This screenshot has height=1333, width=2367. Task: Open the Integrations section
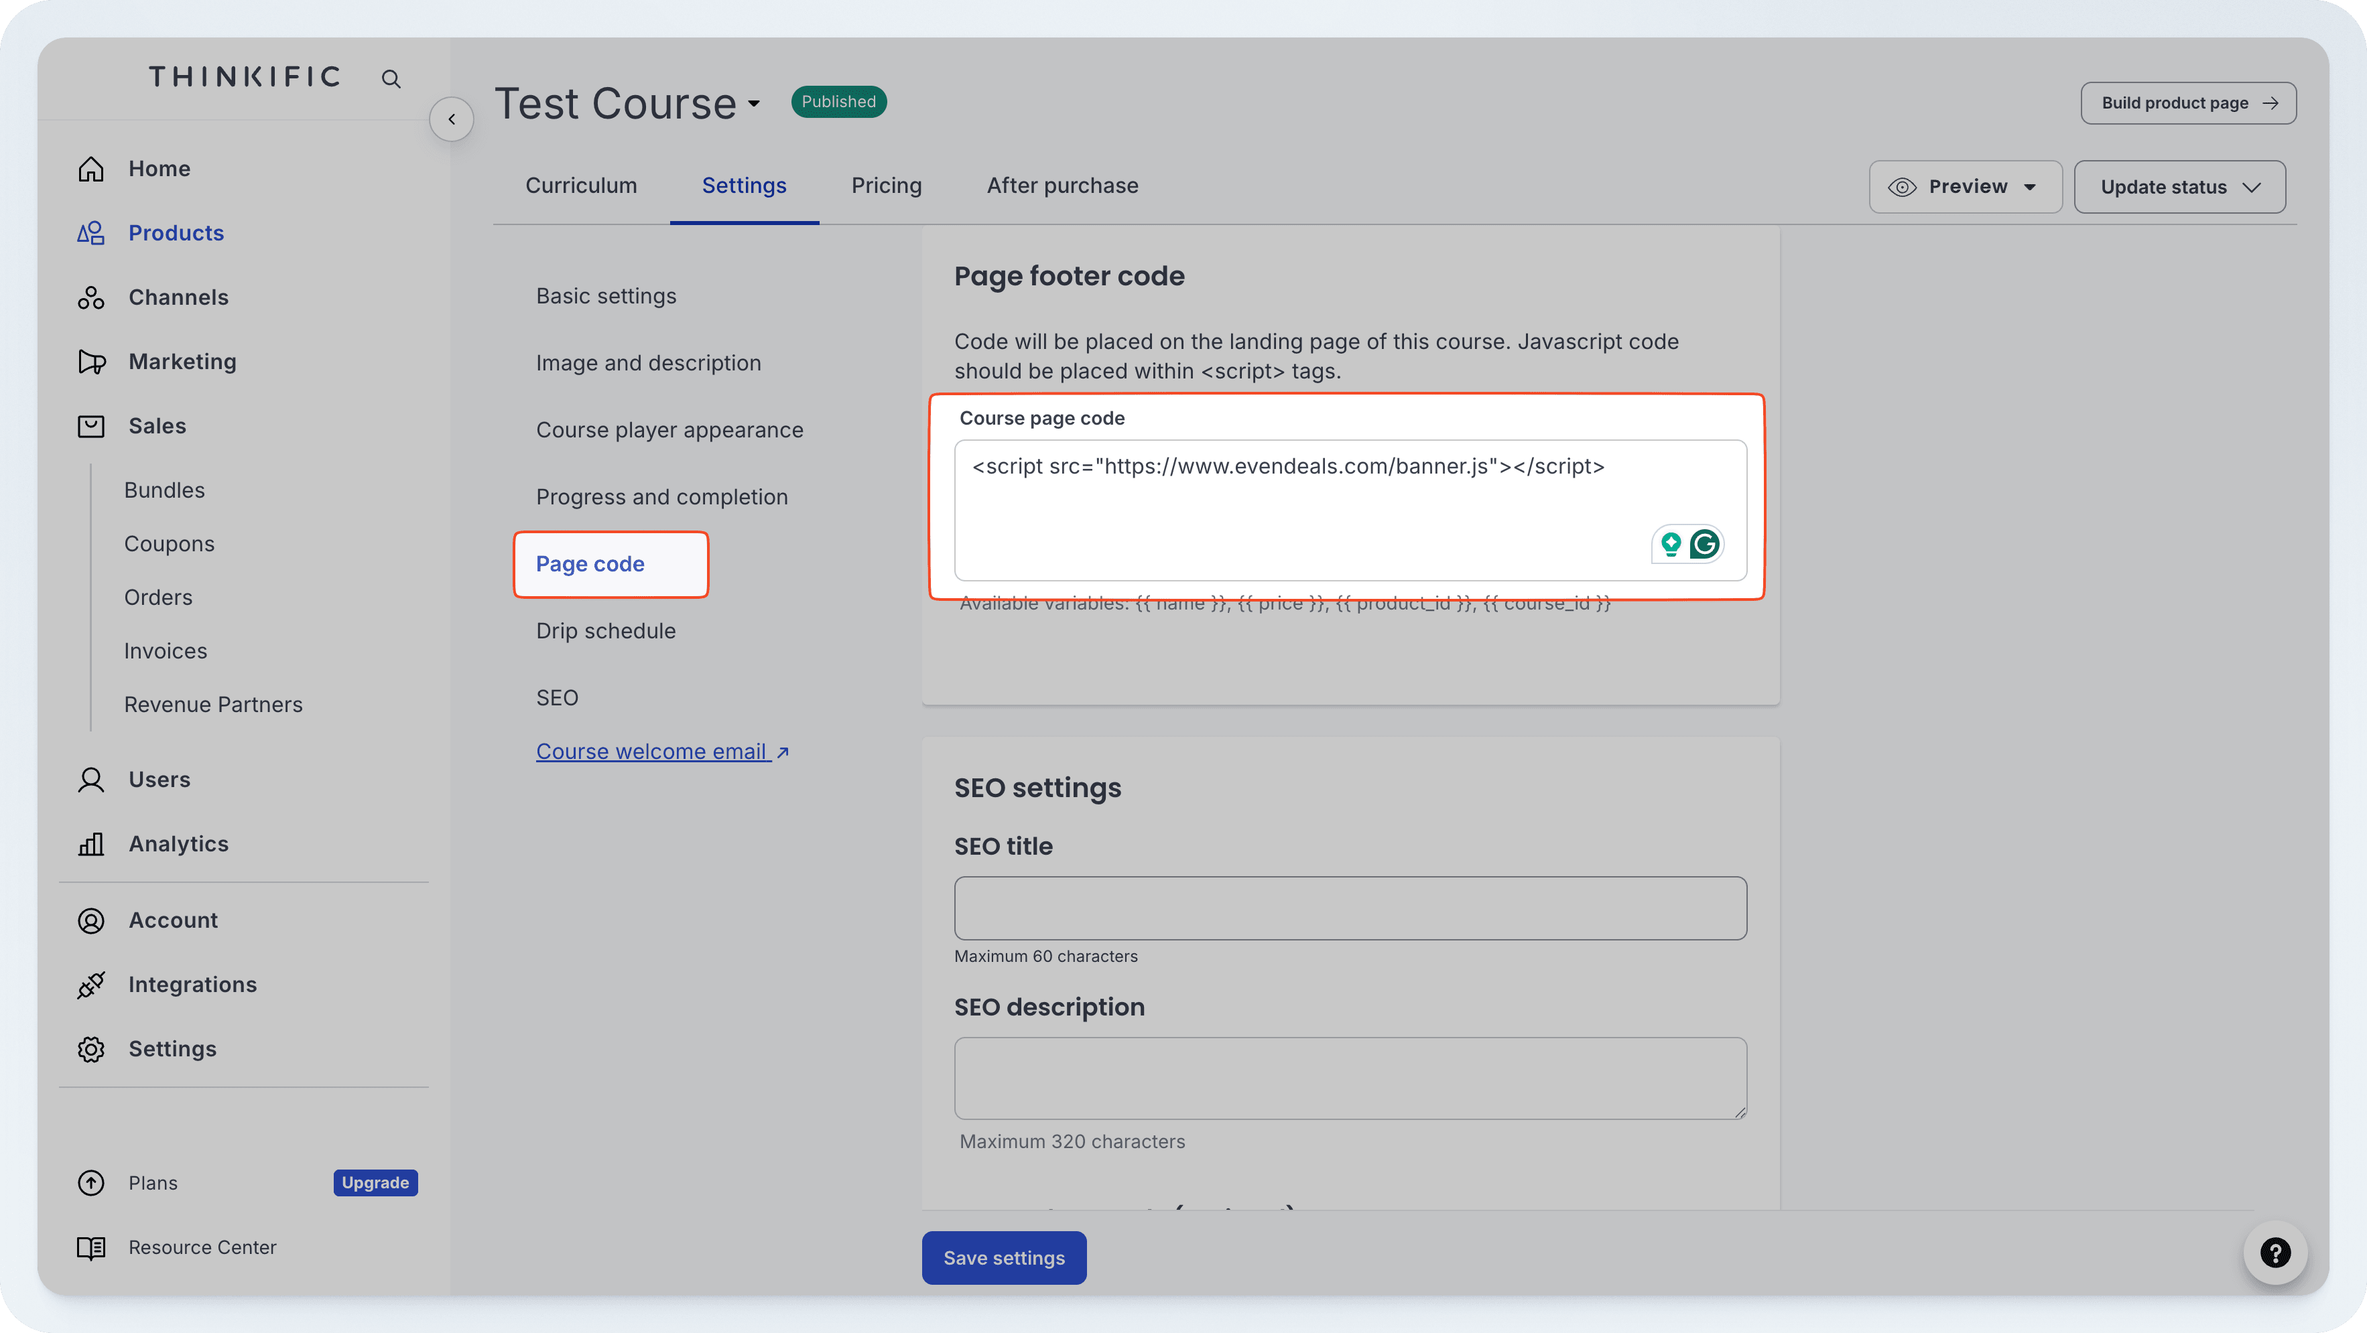[192, 984]
